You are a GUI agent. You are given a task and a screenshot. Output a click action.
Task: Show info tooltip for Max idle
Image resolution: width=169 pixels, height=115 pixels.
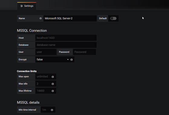53,84
